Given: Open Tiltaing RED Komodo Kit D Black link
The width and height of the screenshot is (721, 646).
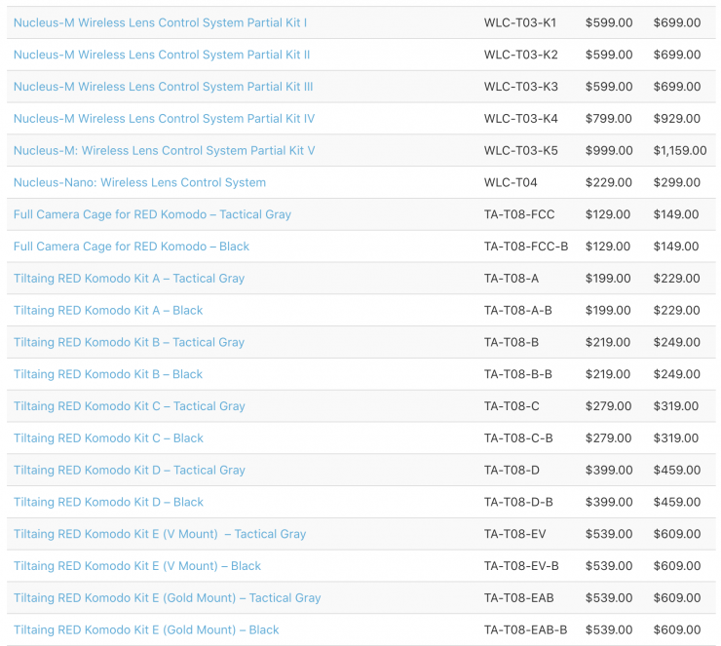Looking at the screenshot, I should 108,502.
